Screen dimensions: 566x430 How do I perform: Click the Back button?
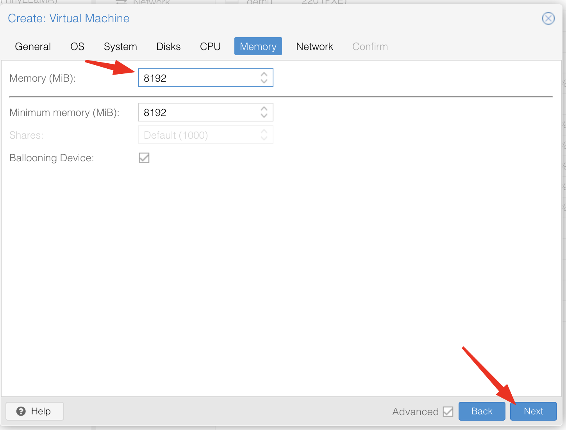(x=482, y=411)
